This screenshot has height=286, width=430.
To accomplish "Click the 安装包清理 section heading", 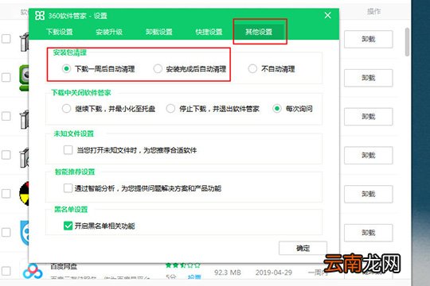I will tap(69, 52).
